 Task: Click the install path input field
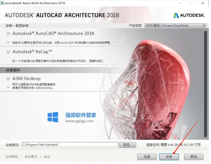click(70, 145)
